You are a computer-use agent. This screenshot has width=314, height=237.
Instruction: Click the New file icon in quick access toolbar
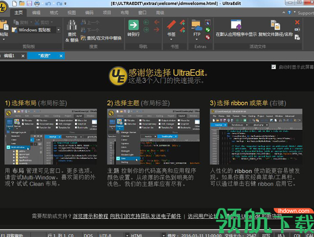(x=14, y=3)
